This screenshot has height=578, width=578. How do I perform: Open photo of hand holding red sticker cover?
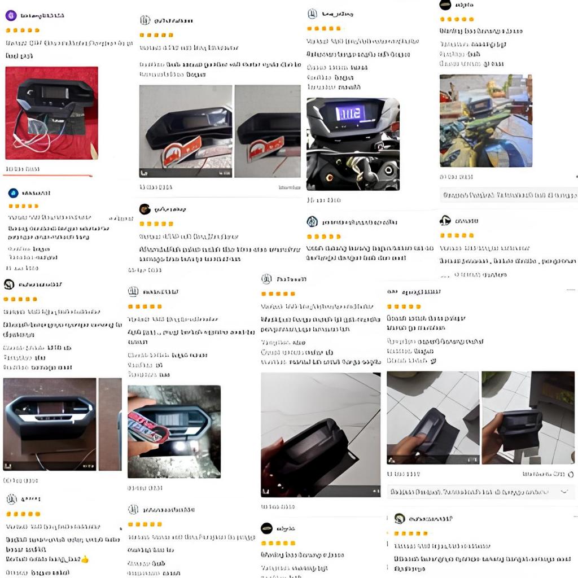click(174, 432)
